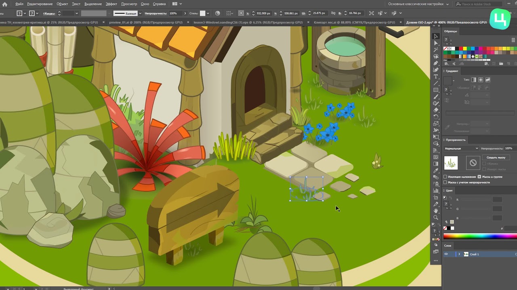The height and width of the screenshot is (290, 517).
Task: Select the Shape Builder tool
Action: 436,144
